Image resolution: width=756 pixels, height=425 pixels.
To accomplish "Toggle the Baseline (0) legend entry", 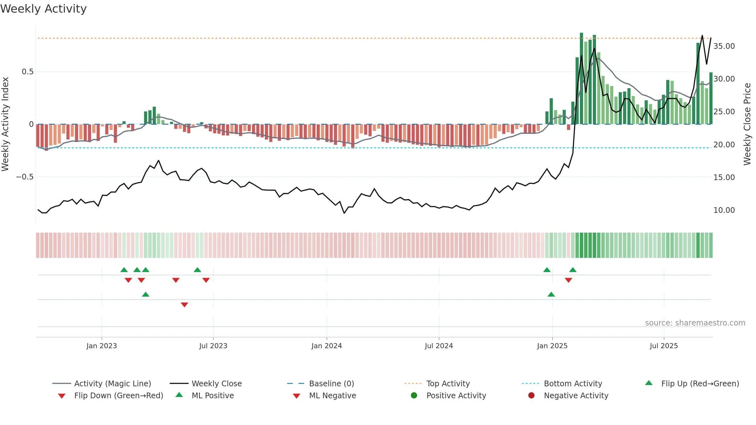I will point(321,383).
